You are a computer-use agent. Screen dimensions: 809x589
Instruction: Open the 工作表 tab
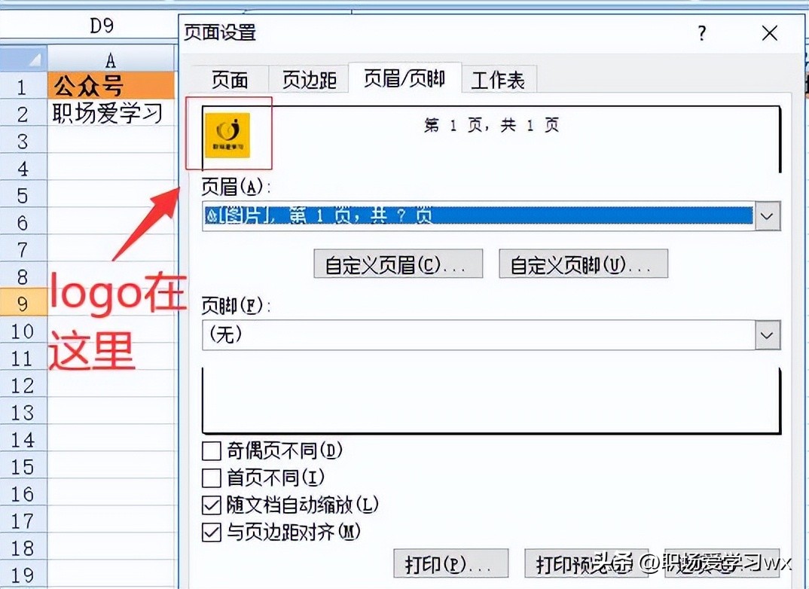pyautogui.click(x=499, y=79)
